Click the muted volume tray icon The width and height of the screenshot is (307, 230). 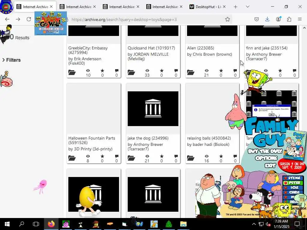tap(268, 224)
